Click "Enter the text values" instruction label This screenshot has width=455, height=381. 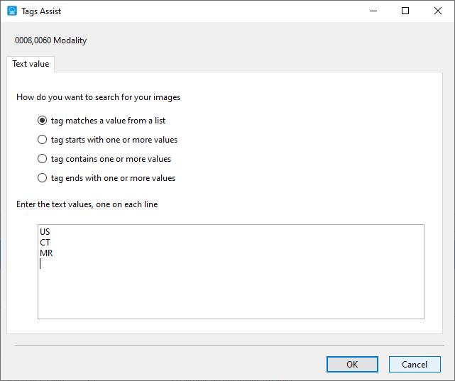coord(87,204)
